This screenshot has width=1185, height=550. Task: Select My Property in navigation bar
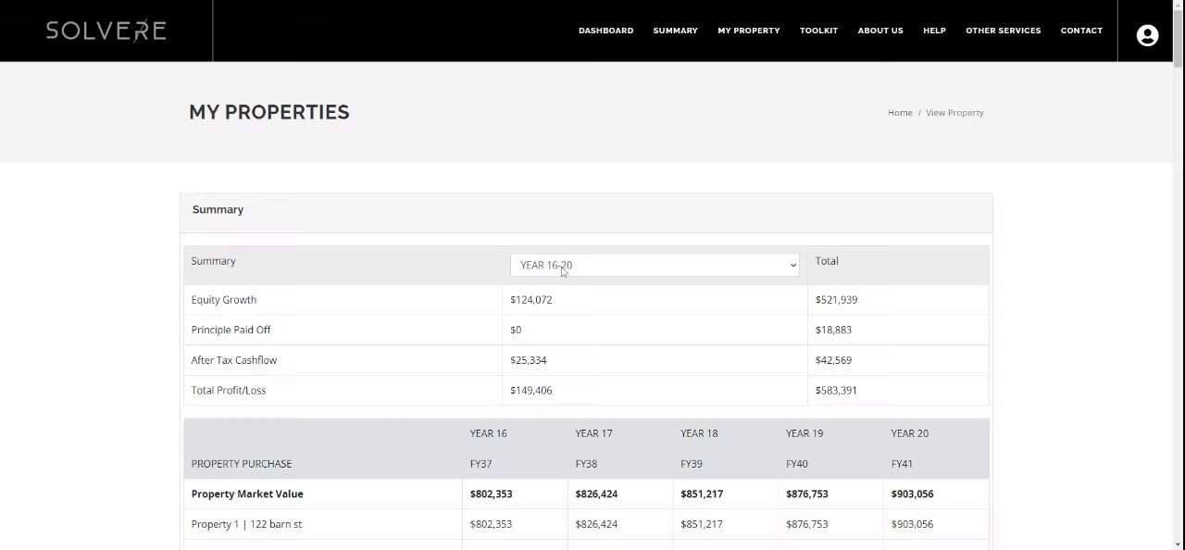tap(748, 31)
